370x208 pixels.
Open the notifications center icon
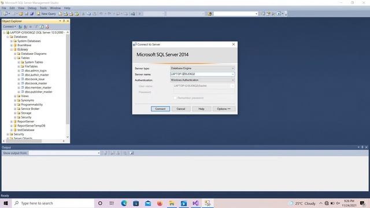coord(362,203)
